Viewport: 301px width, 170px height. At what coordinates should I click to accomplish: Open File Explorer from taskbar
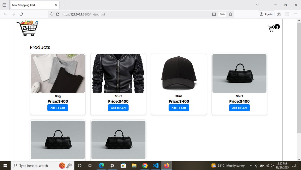(x=134, y=166)
